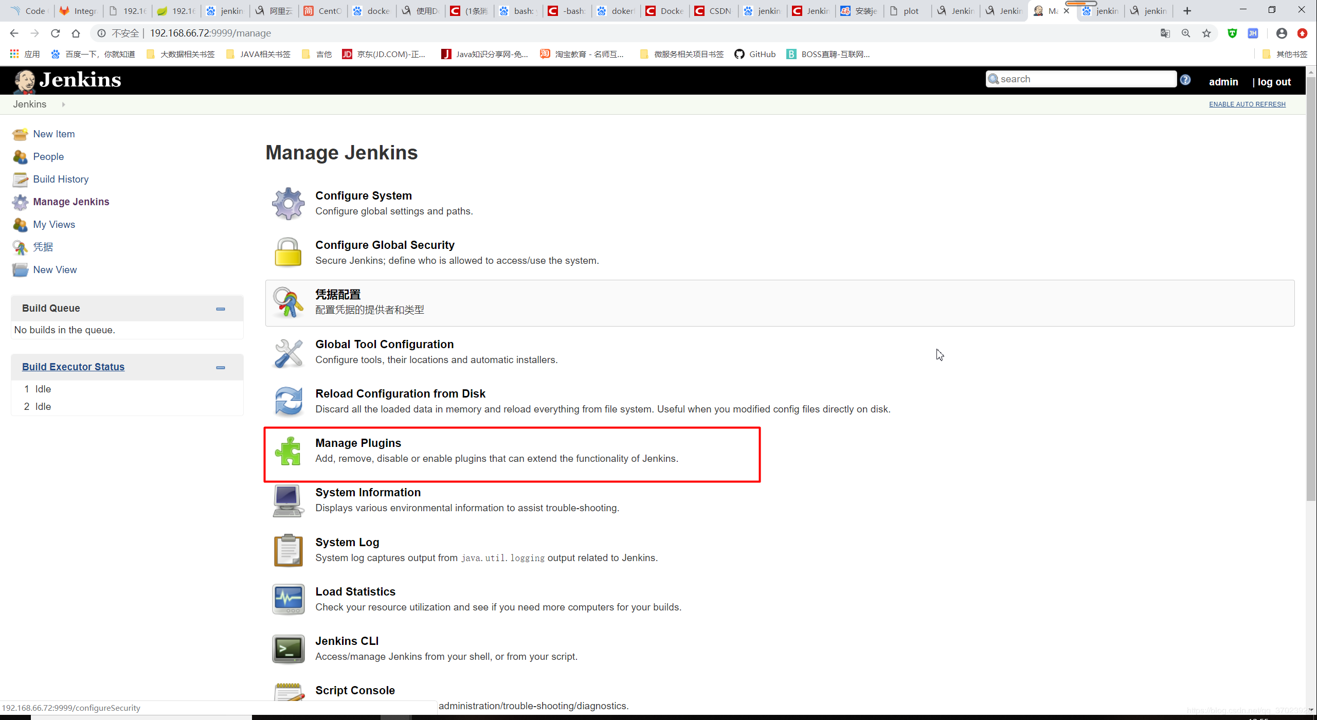Click the Global Tool Configuration wrench icon
Screen dimensions: 1317x720
tap(288, 352)
